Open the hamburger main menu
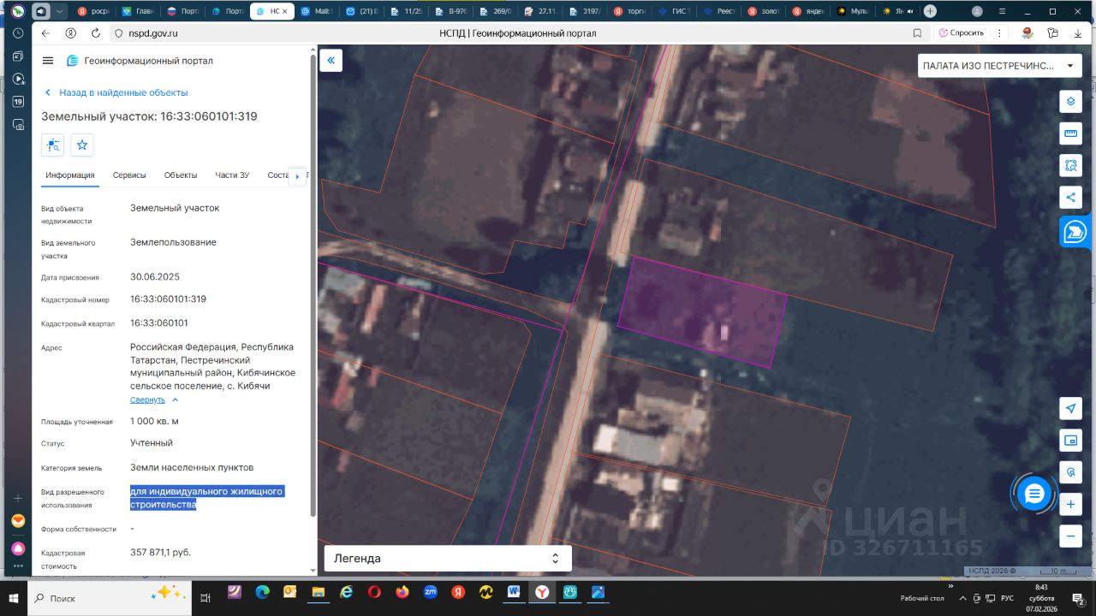The width and height of the screenshot is (1096, 616). (48, 61)
